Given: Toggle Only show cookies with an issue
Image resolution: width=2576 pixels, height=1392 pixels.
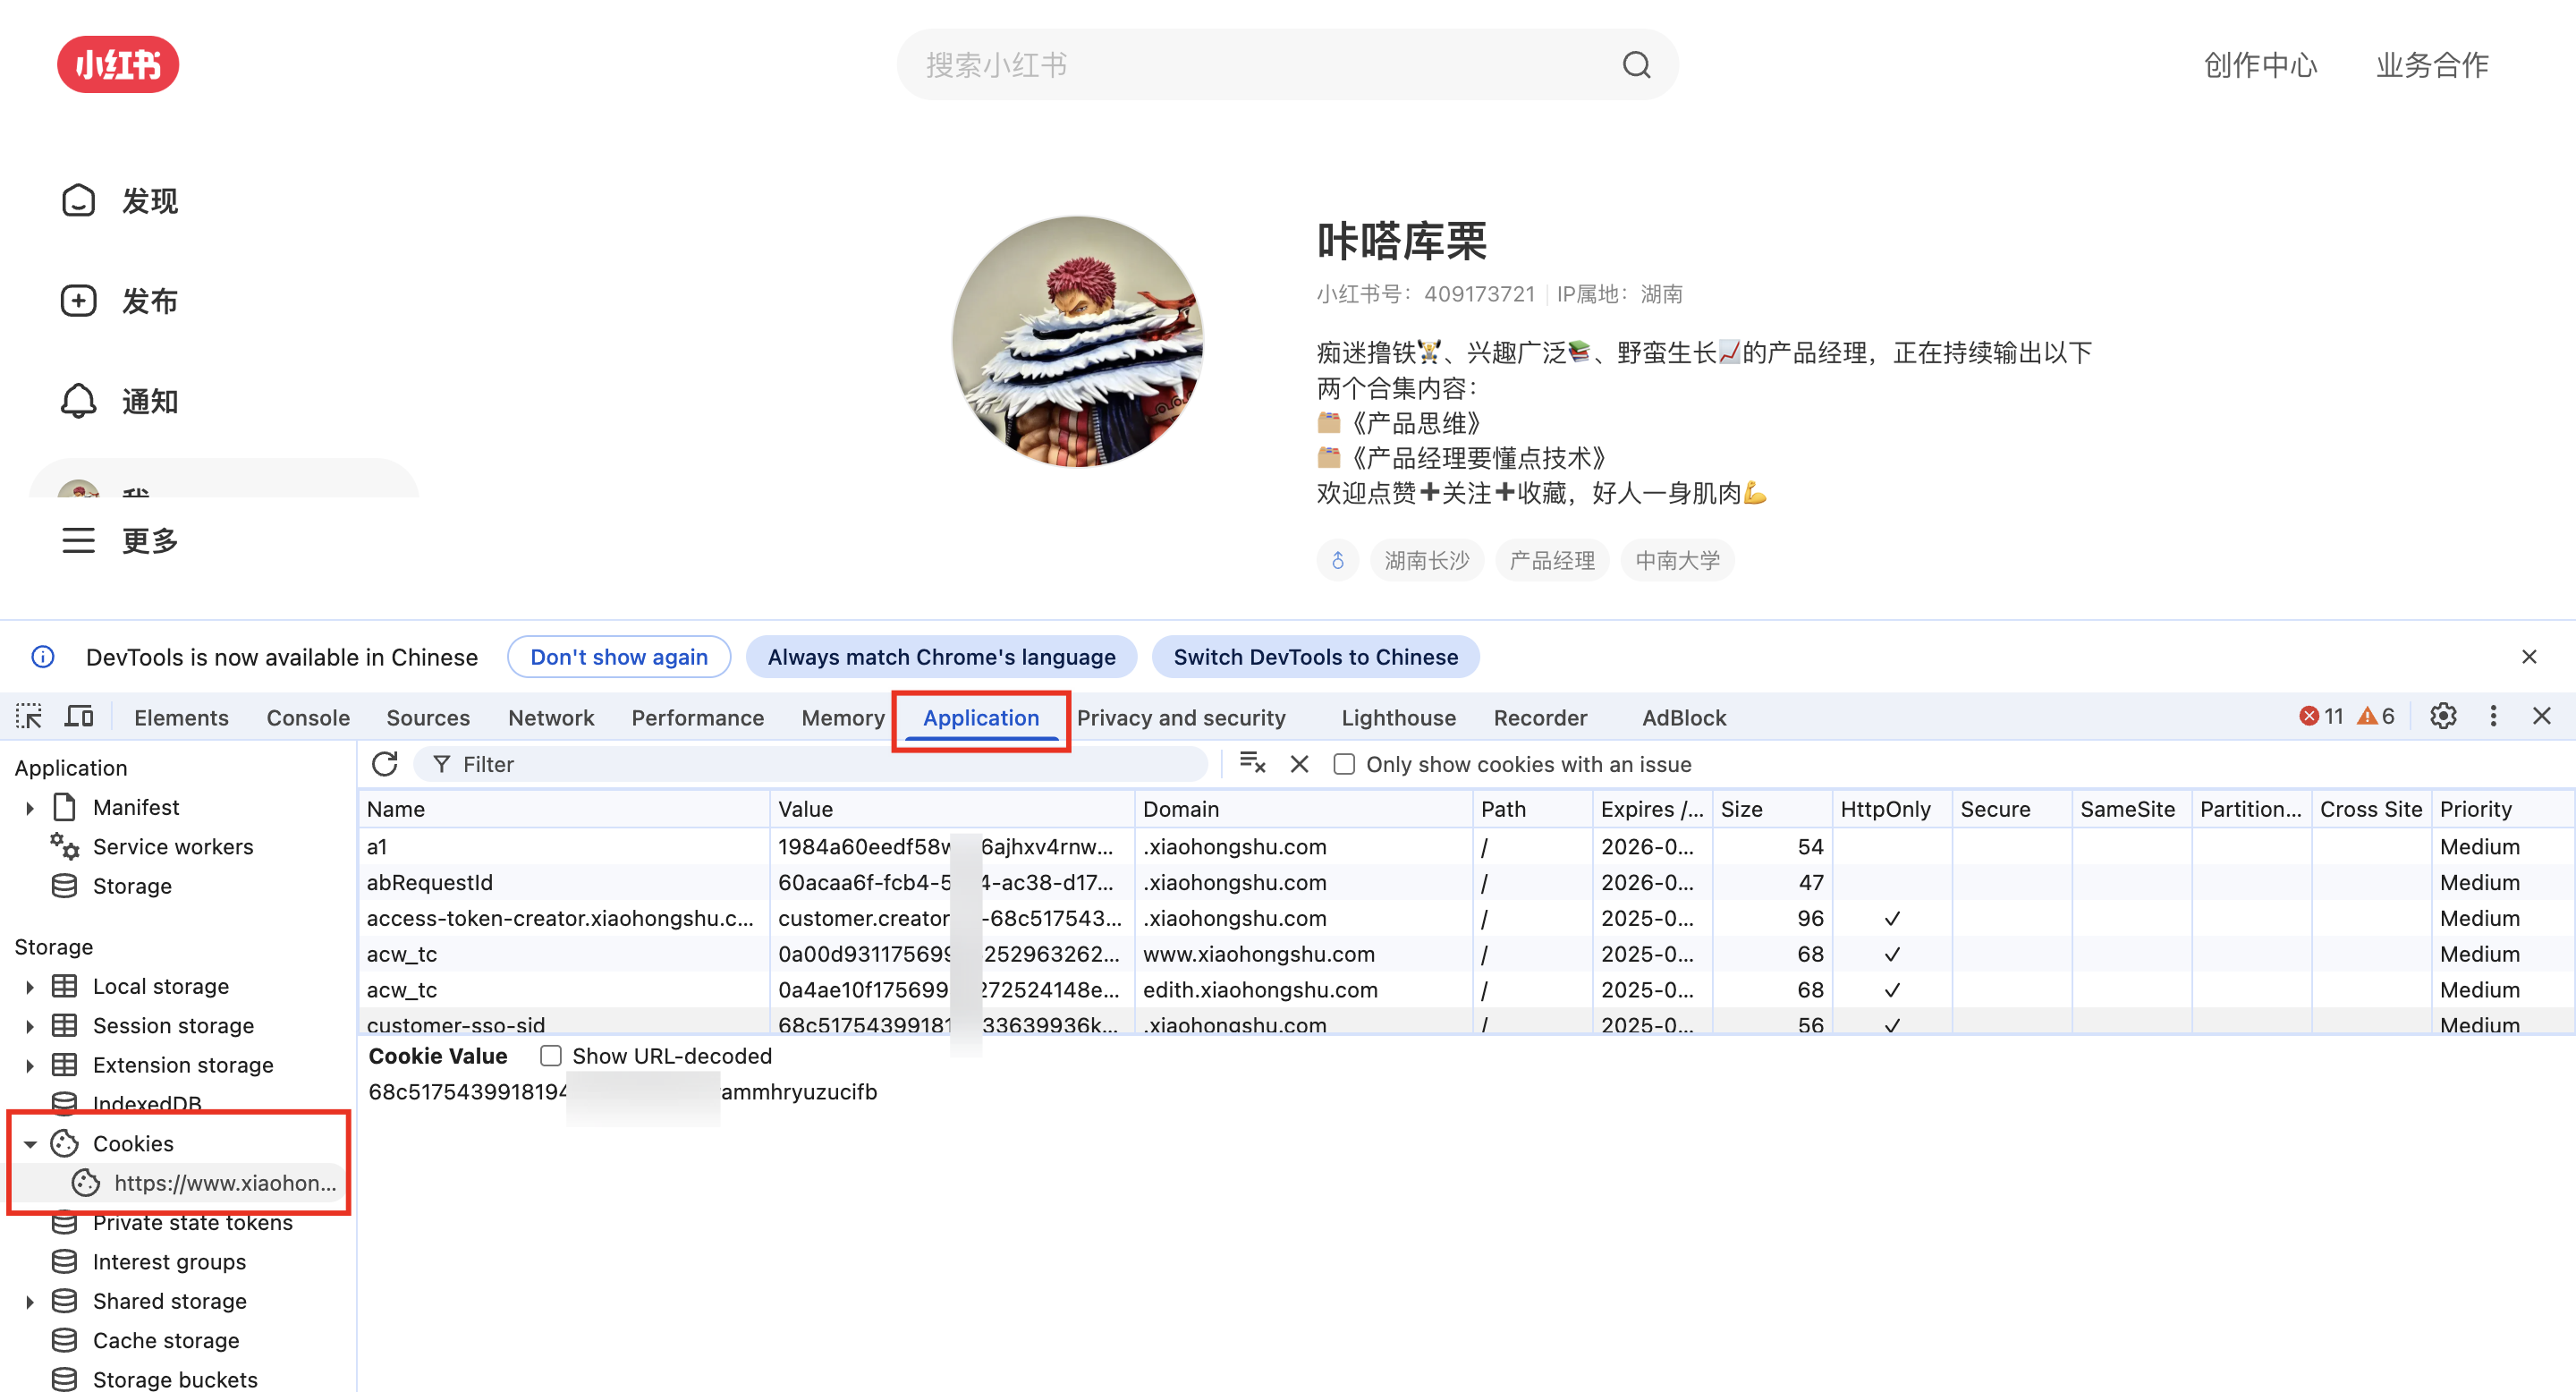Looking at the screenshot, I should tap(1344, 764).
